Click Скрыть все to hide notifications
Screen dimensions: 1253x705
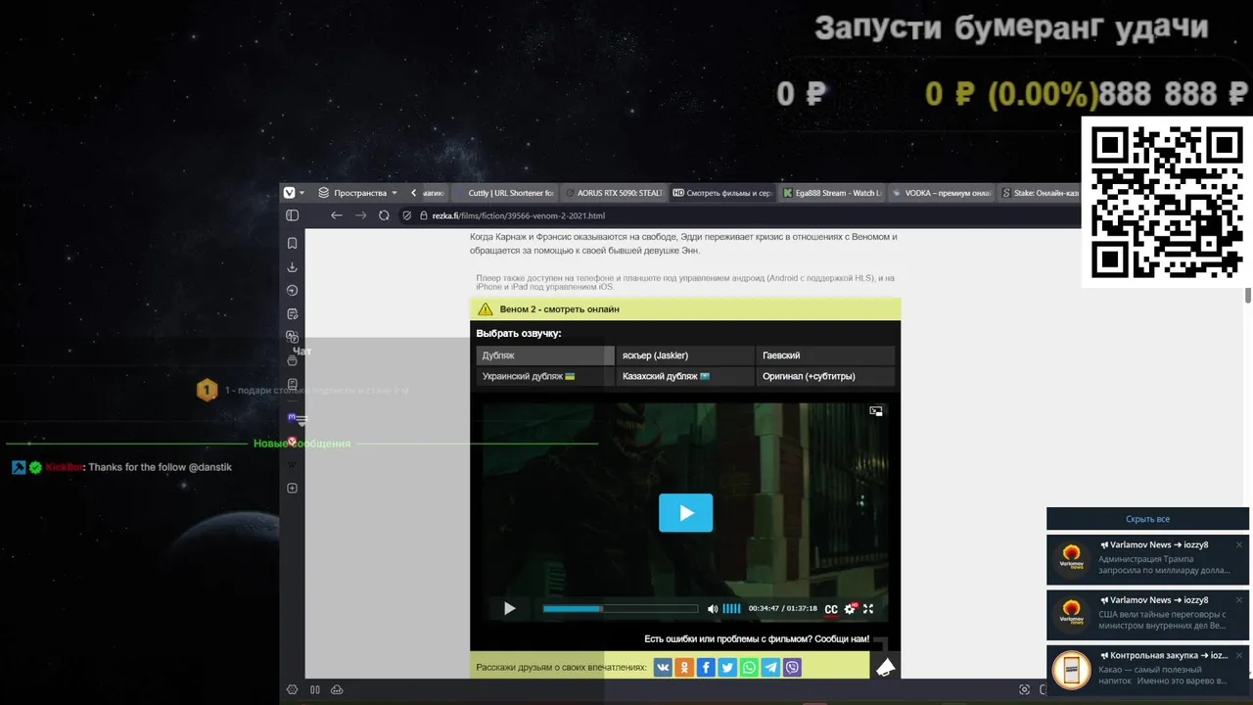(x=1147, y=519)
